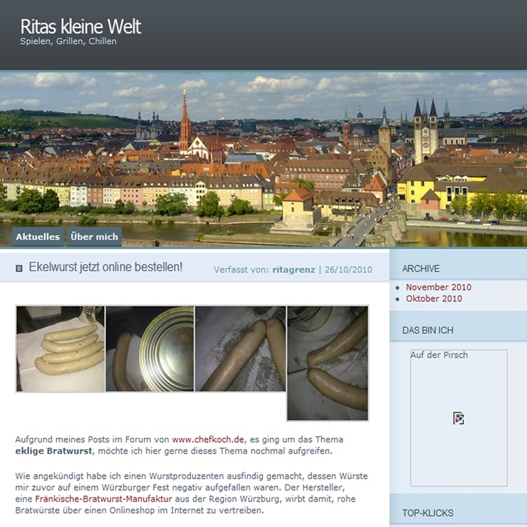Click the Ritas kleine Welt blog title
Screen dimensions: 527x527
pyautogui.click(x=81, y=27)
